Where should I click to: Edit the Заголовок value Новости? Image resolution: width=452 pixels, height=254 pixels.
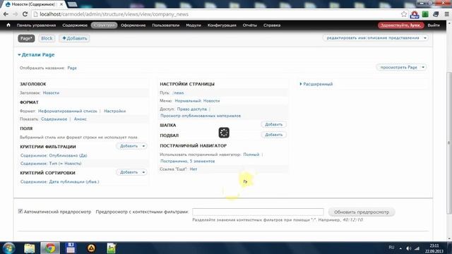[x=51, y=92]
